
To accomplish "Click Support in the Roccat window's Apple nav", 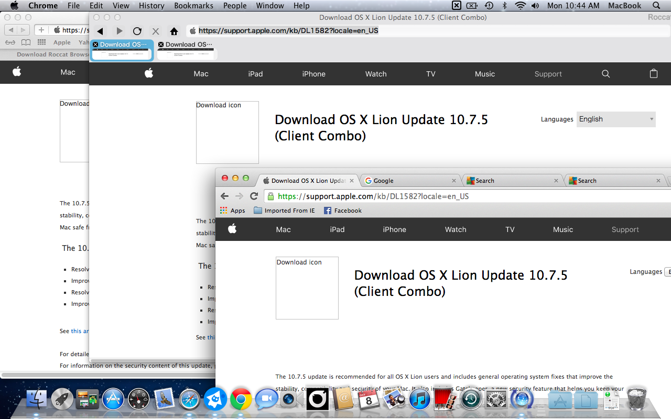I will point(548,74).
